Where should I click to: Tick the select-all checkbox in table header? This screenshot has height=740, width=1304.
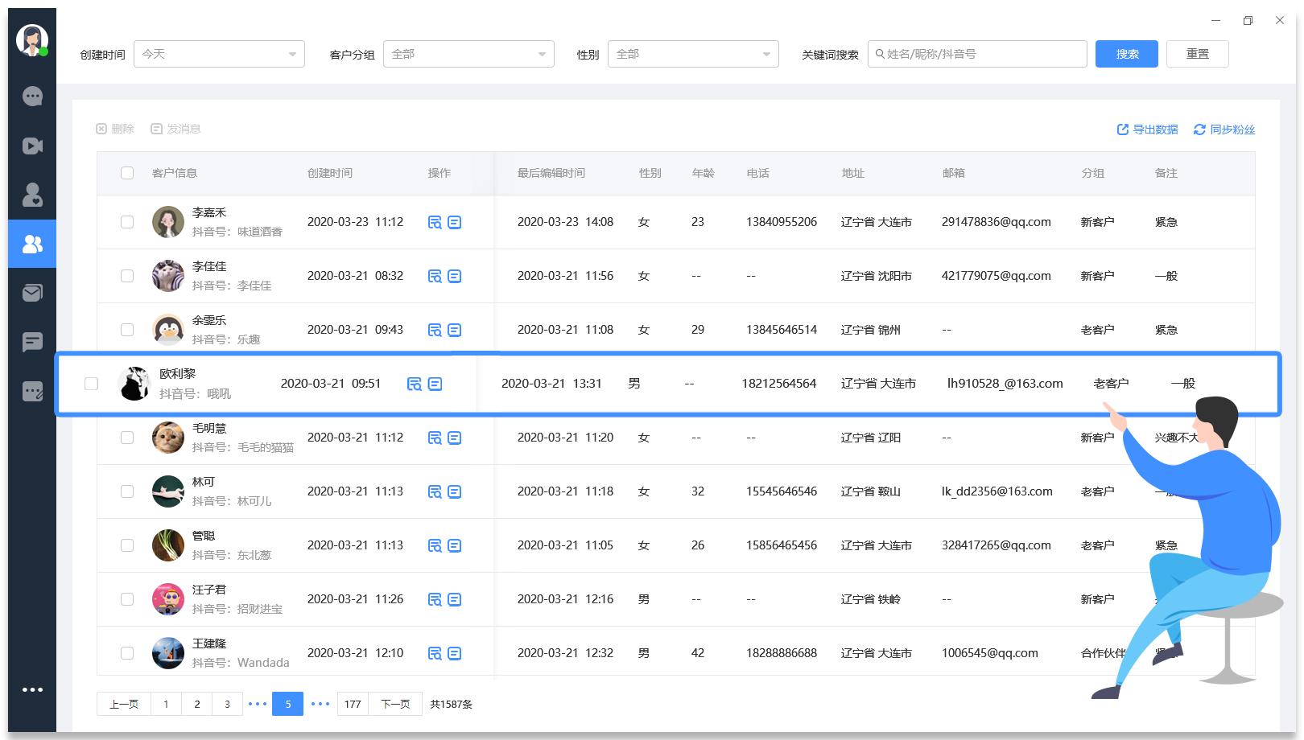click(x=127, y=173)
